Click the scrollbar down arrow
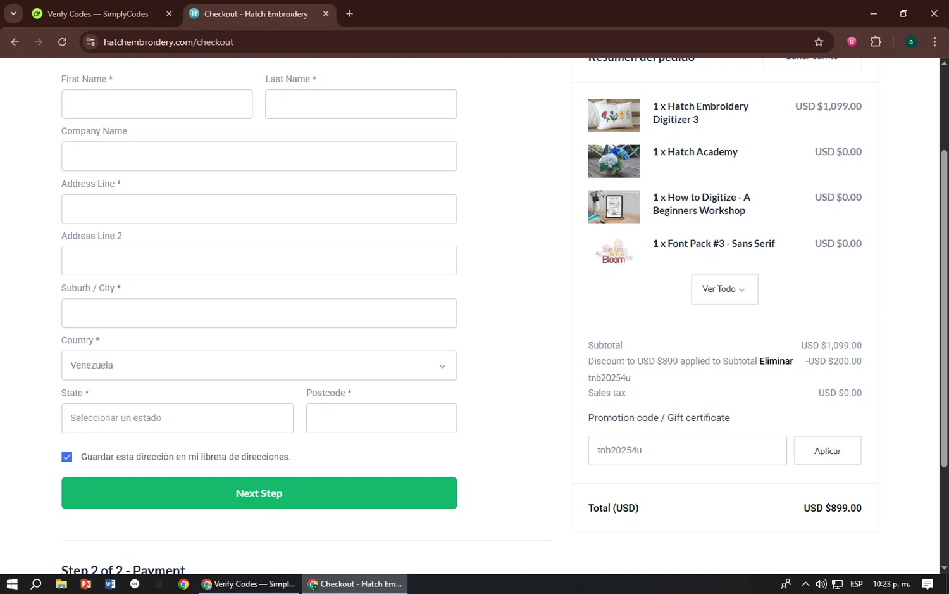 [x=944, y=568]
